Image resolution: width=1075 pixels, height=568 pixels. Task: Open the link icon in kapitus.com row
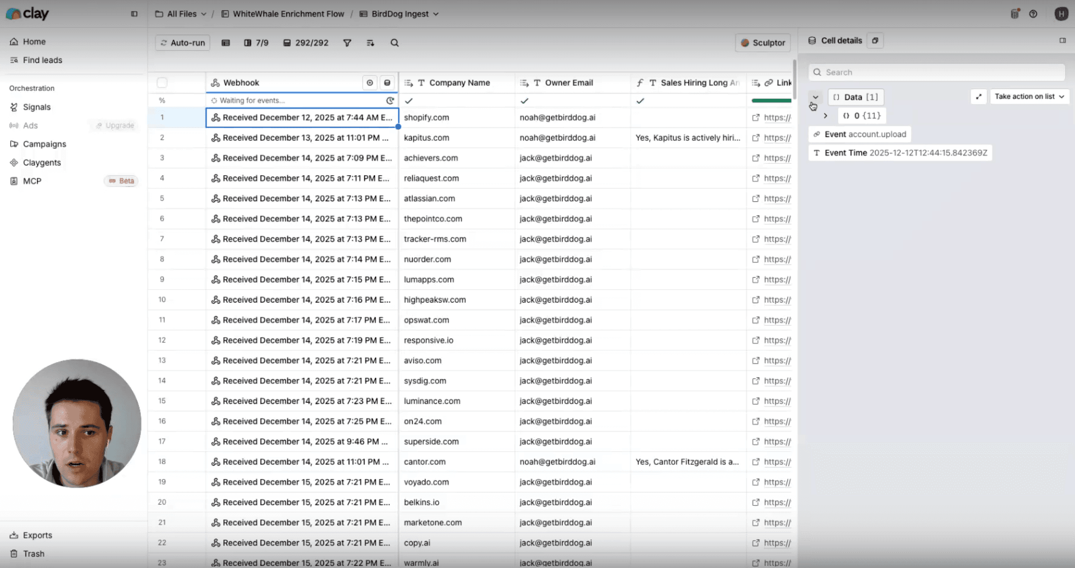[x=756, y=138]
